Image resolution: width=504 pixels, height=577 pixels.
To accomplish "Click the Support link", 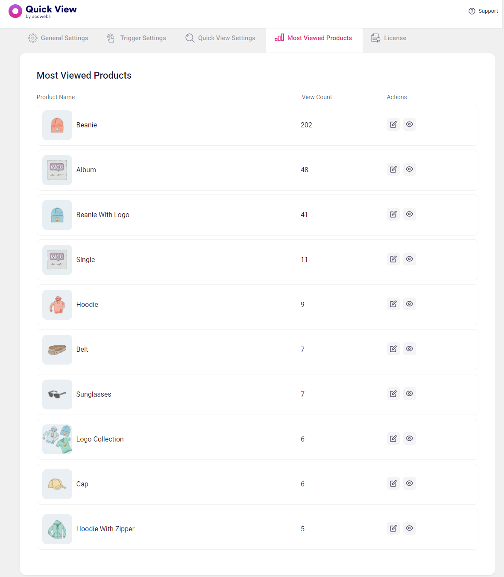I will (x=483, y=11).
